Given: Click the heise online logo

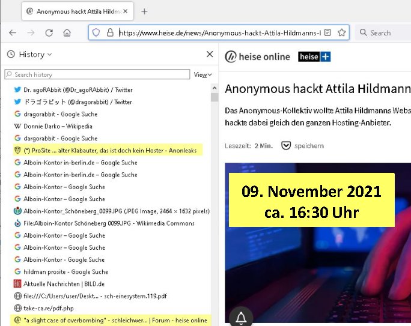Looking at the screenshot, I should [257, 56].
